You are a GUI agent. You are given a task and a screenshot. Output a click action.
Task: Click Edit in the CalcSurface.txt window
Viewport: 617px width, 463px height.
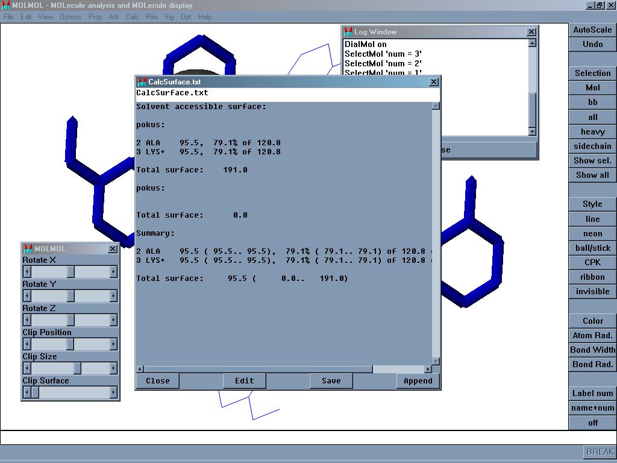(x=245, y=381)
